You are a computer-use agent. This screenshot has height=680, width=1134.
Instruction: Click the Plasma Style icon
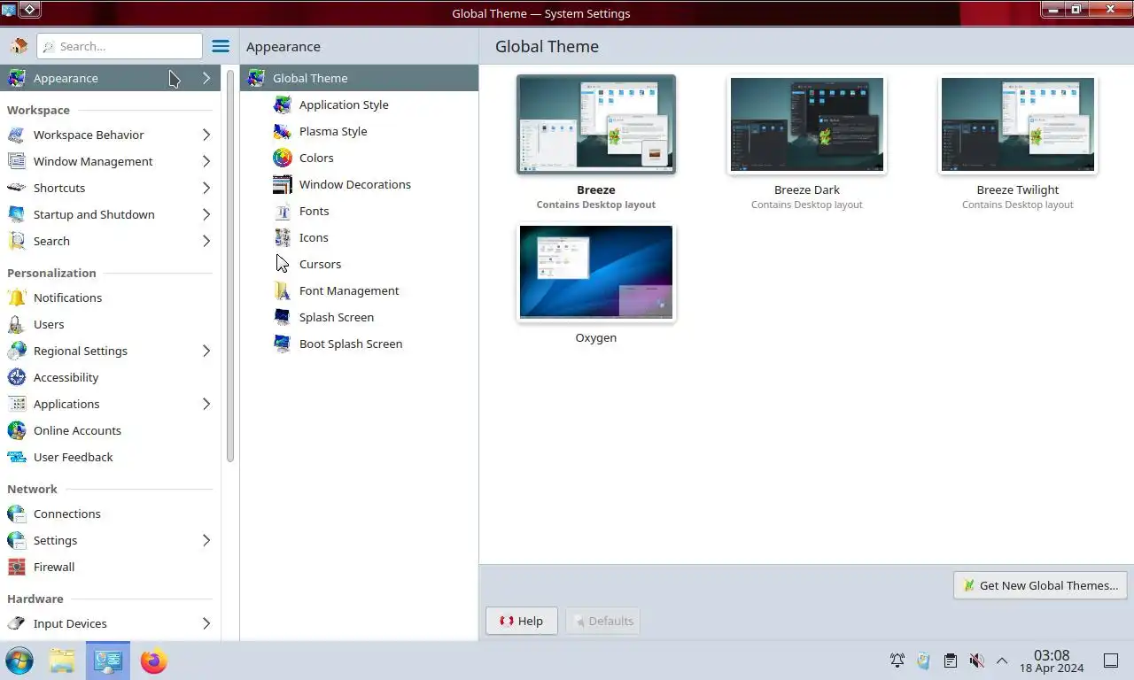click(282, 131)
